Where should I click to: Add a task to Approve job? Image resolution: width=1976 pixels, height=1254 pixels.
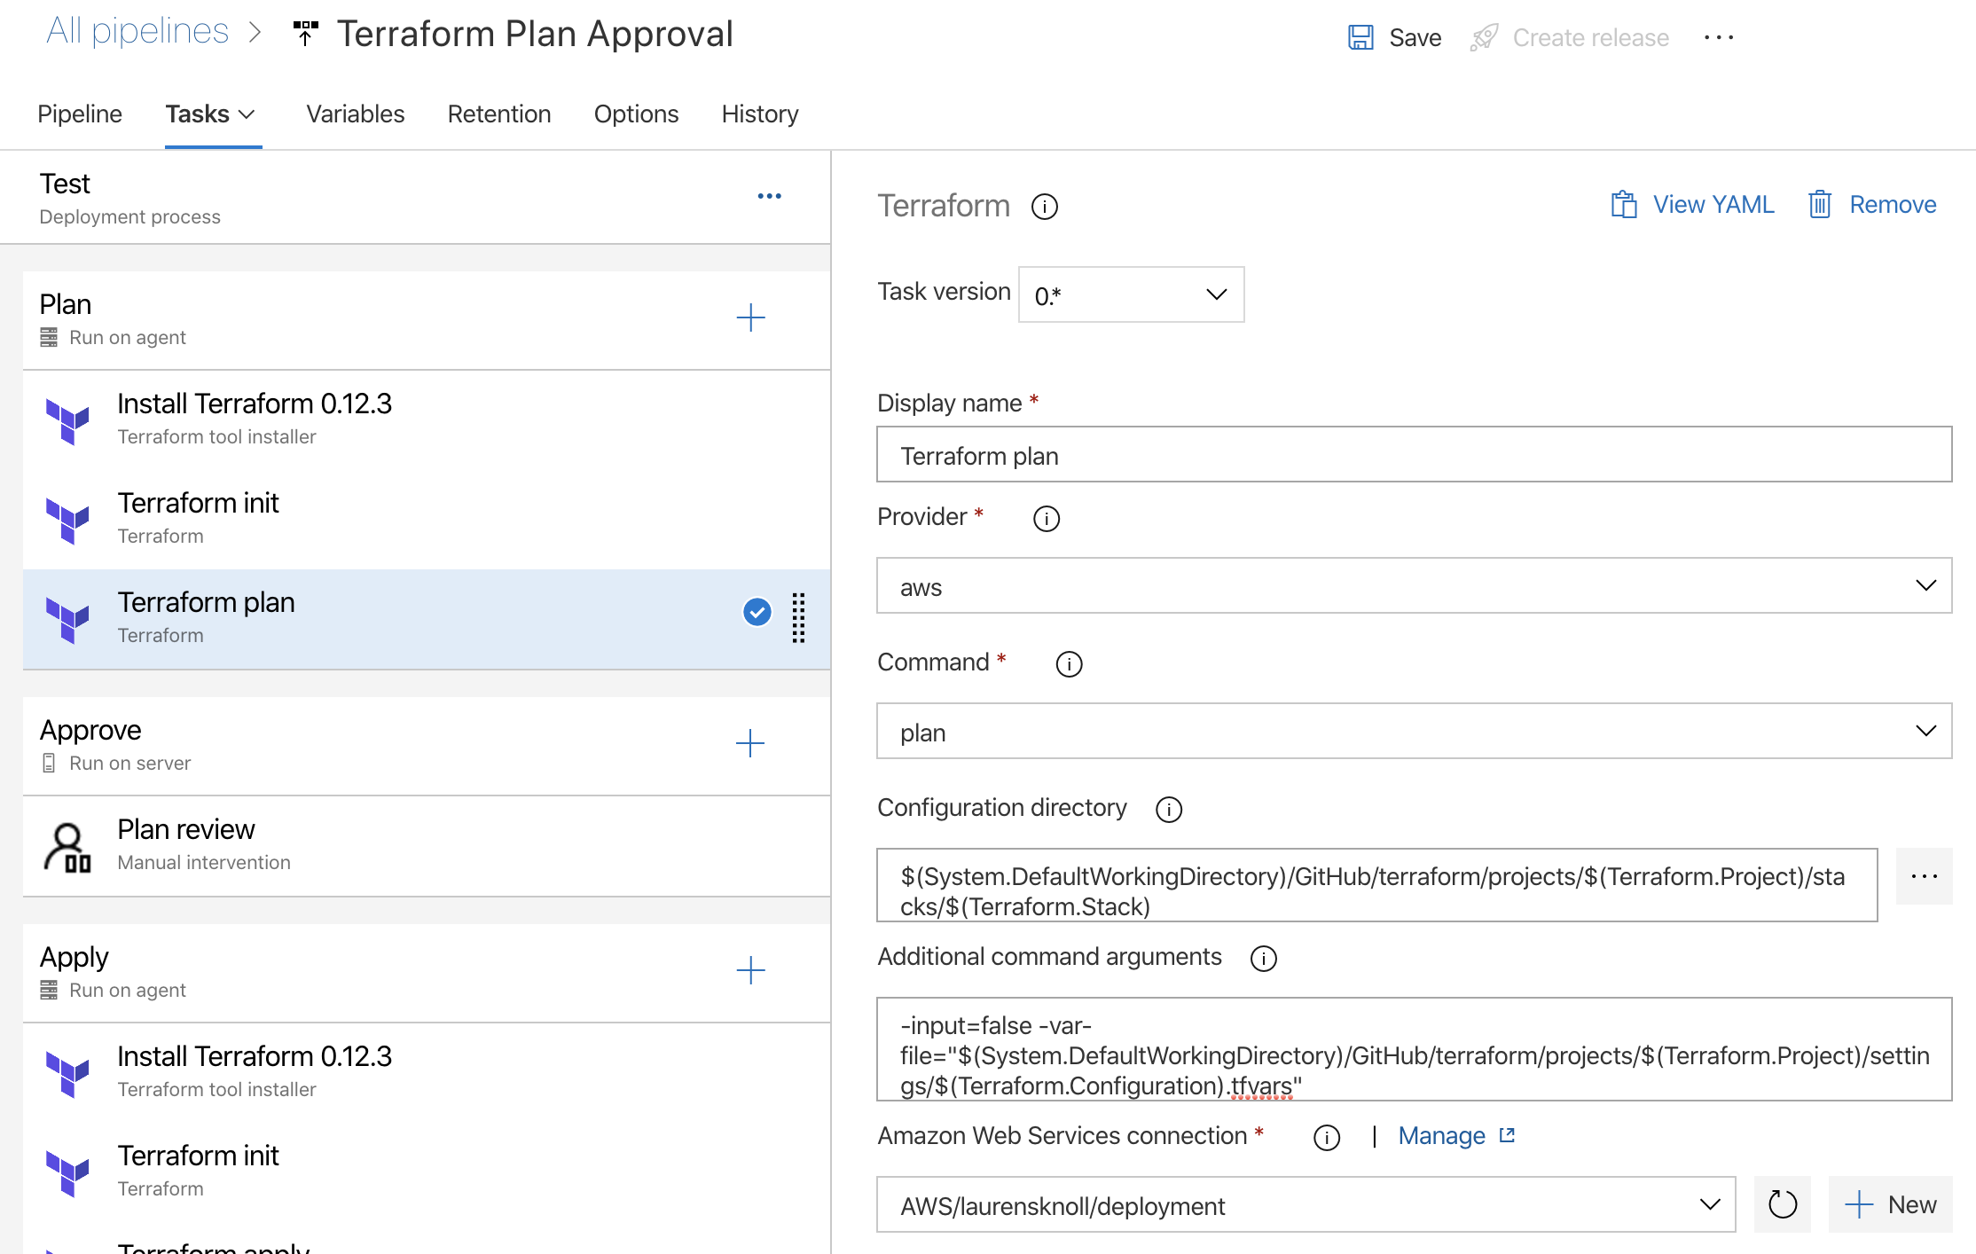[750, 743]
